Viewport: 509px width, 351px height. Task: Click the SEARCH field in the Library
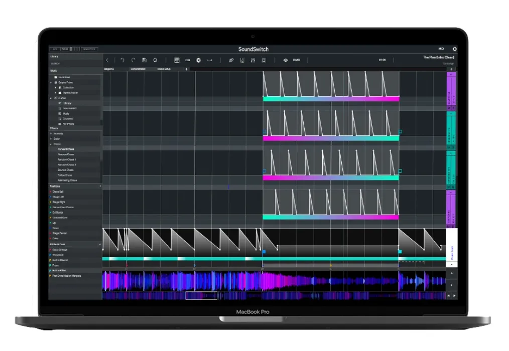tap(75, 64)
